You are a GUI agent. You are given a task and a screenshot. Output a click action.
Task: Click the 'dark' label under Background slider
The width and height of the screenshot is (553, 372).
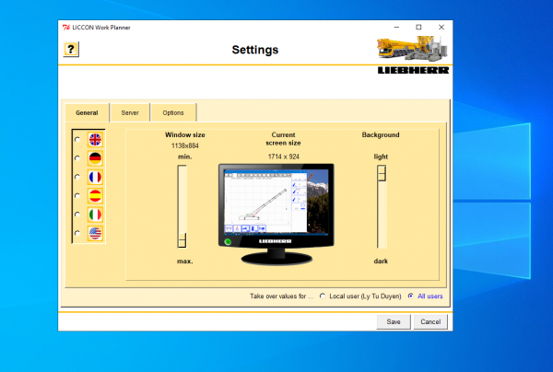click(381, 261)
